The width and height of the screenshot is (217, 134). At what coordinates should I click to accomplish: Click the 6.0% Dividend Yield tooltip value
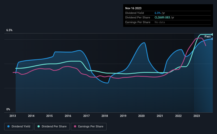pos(158,13)
